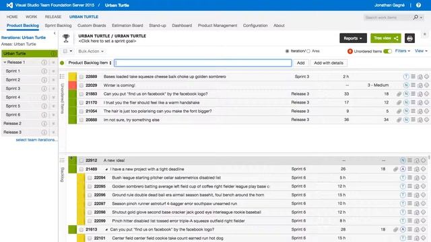This screenshot has height=242, width=431.
Task: Focus the Search work items box
Action: point(388,17)
